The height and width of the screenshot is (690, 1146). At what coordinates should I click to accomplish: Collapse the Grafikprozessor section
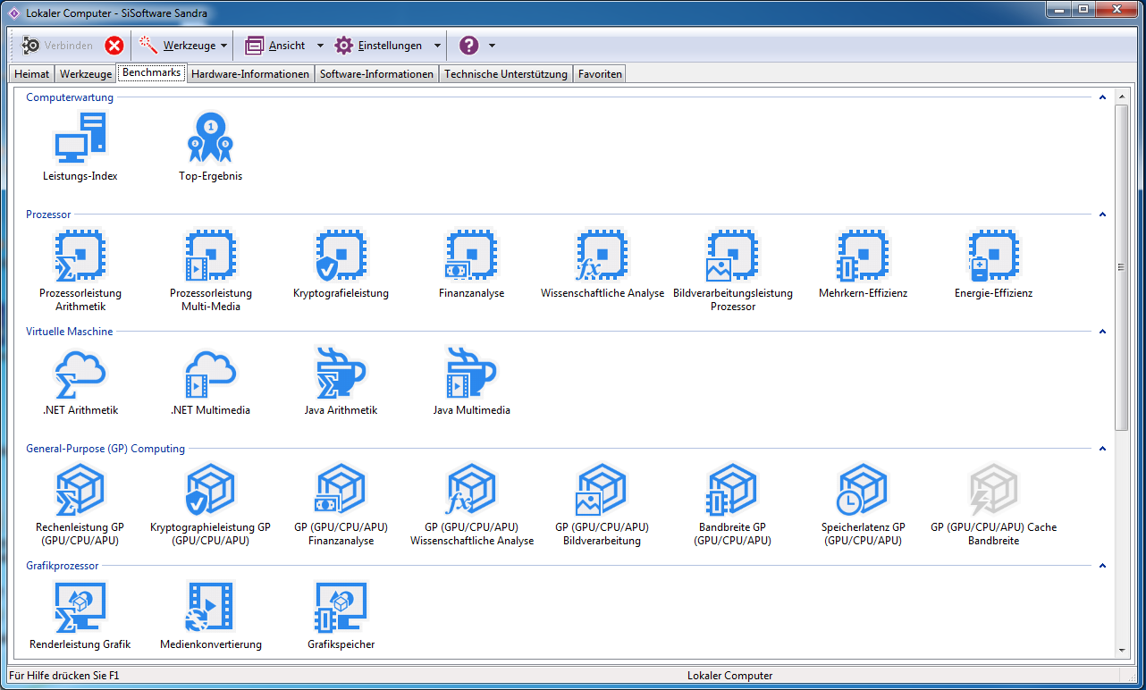(1102, 566)
